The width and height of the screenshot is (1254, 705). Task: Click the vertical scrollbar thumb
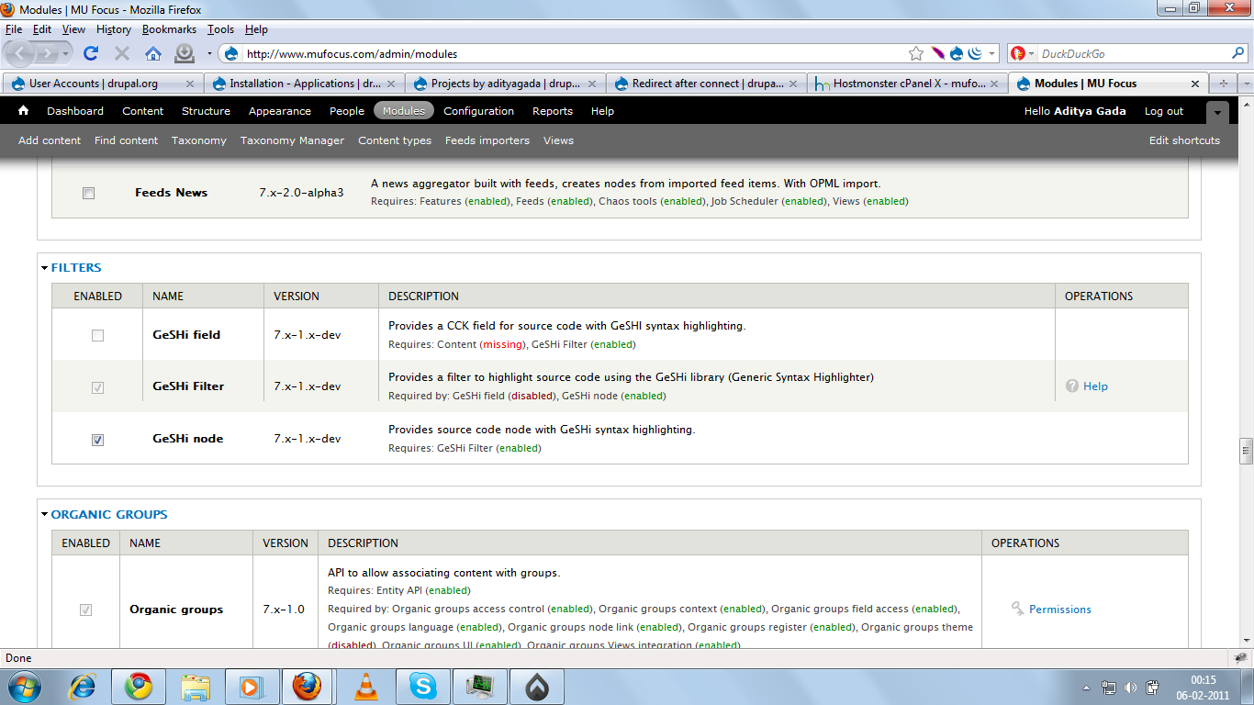(x=1246, y=450)
